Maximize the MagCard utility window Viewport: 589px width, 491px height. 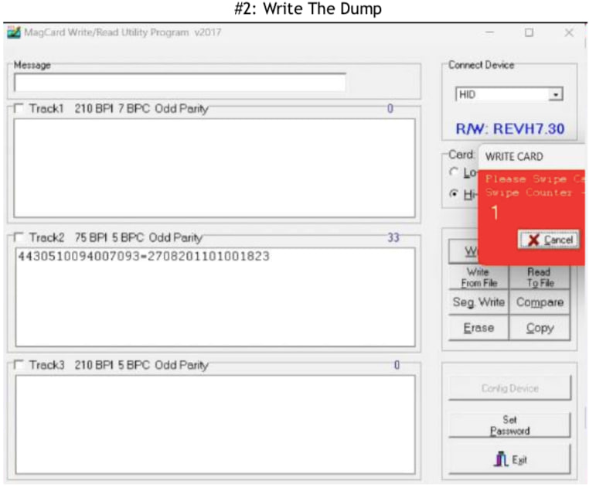click(529, 33)
